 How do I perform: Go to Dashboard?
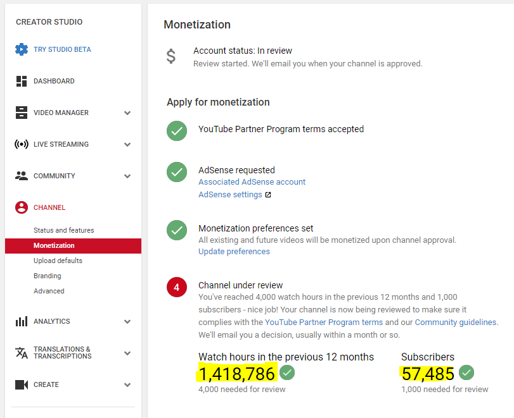pos(54,81)
